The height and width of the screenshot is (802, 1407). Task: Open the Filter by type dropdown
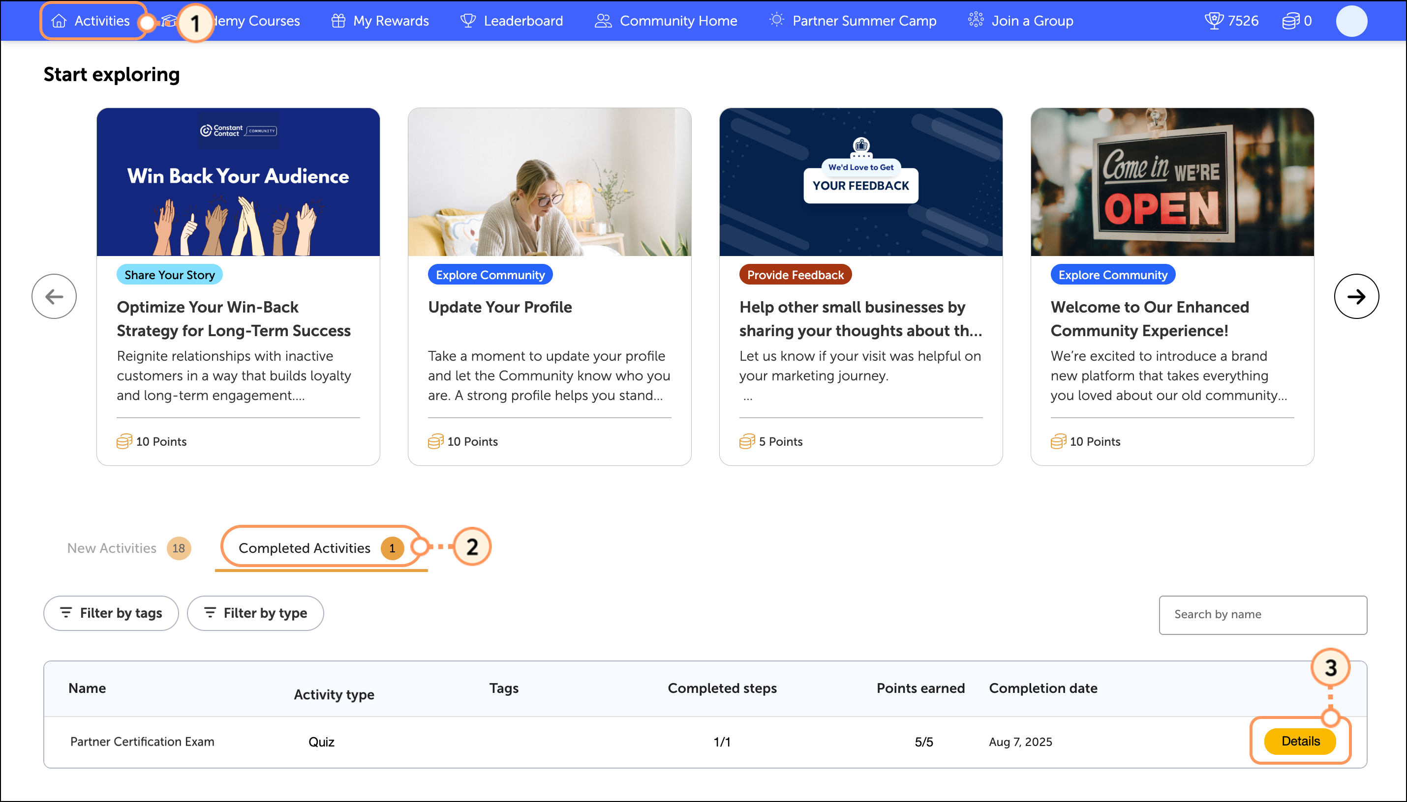pyautogui.click(x=255, y=613)
